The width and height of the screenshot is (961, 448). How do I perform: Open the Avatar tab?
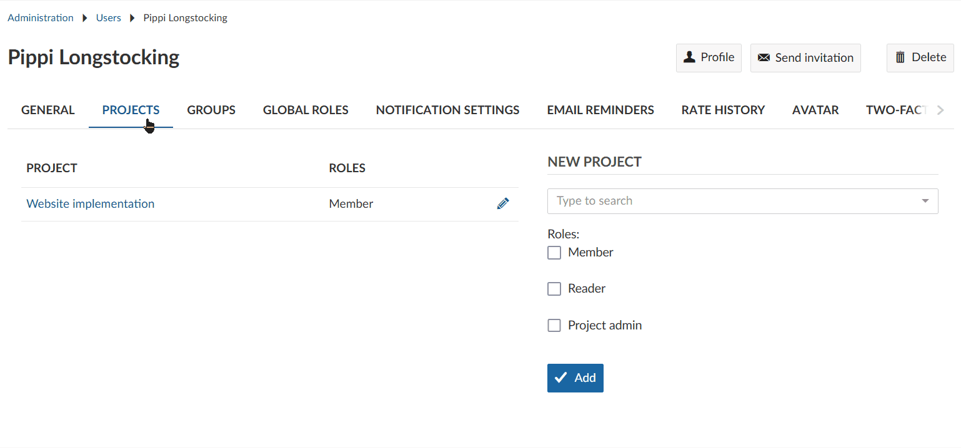(815, 110)
